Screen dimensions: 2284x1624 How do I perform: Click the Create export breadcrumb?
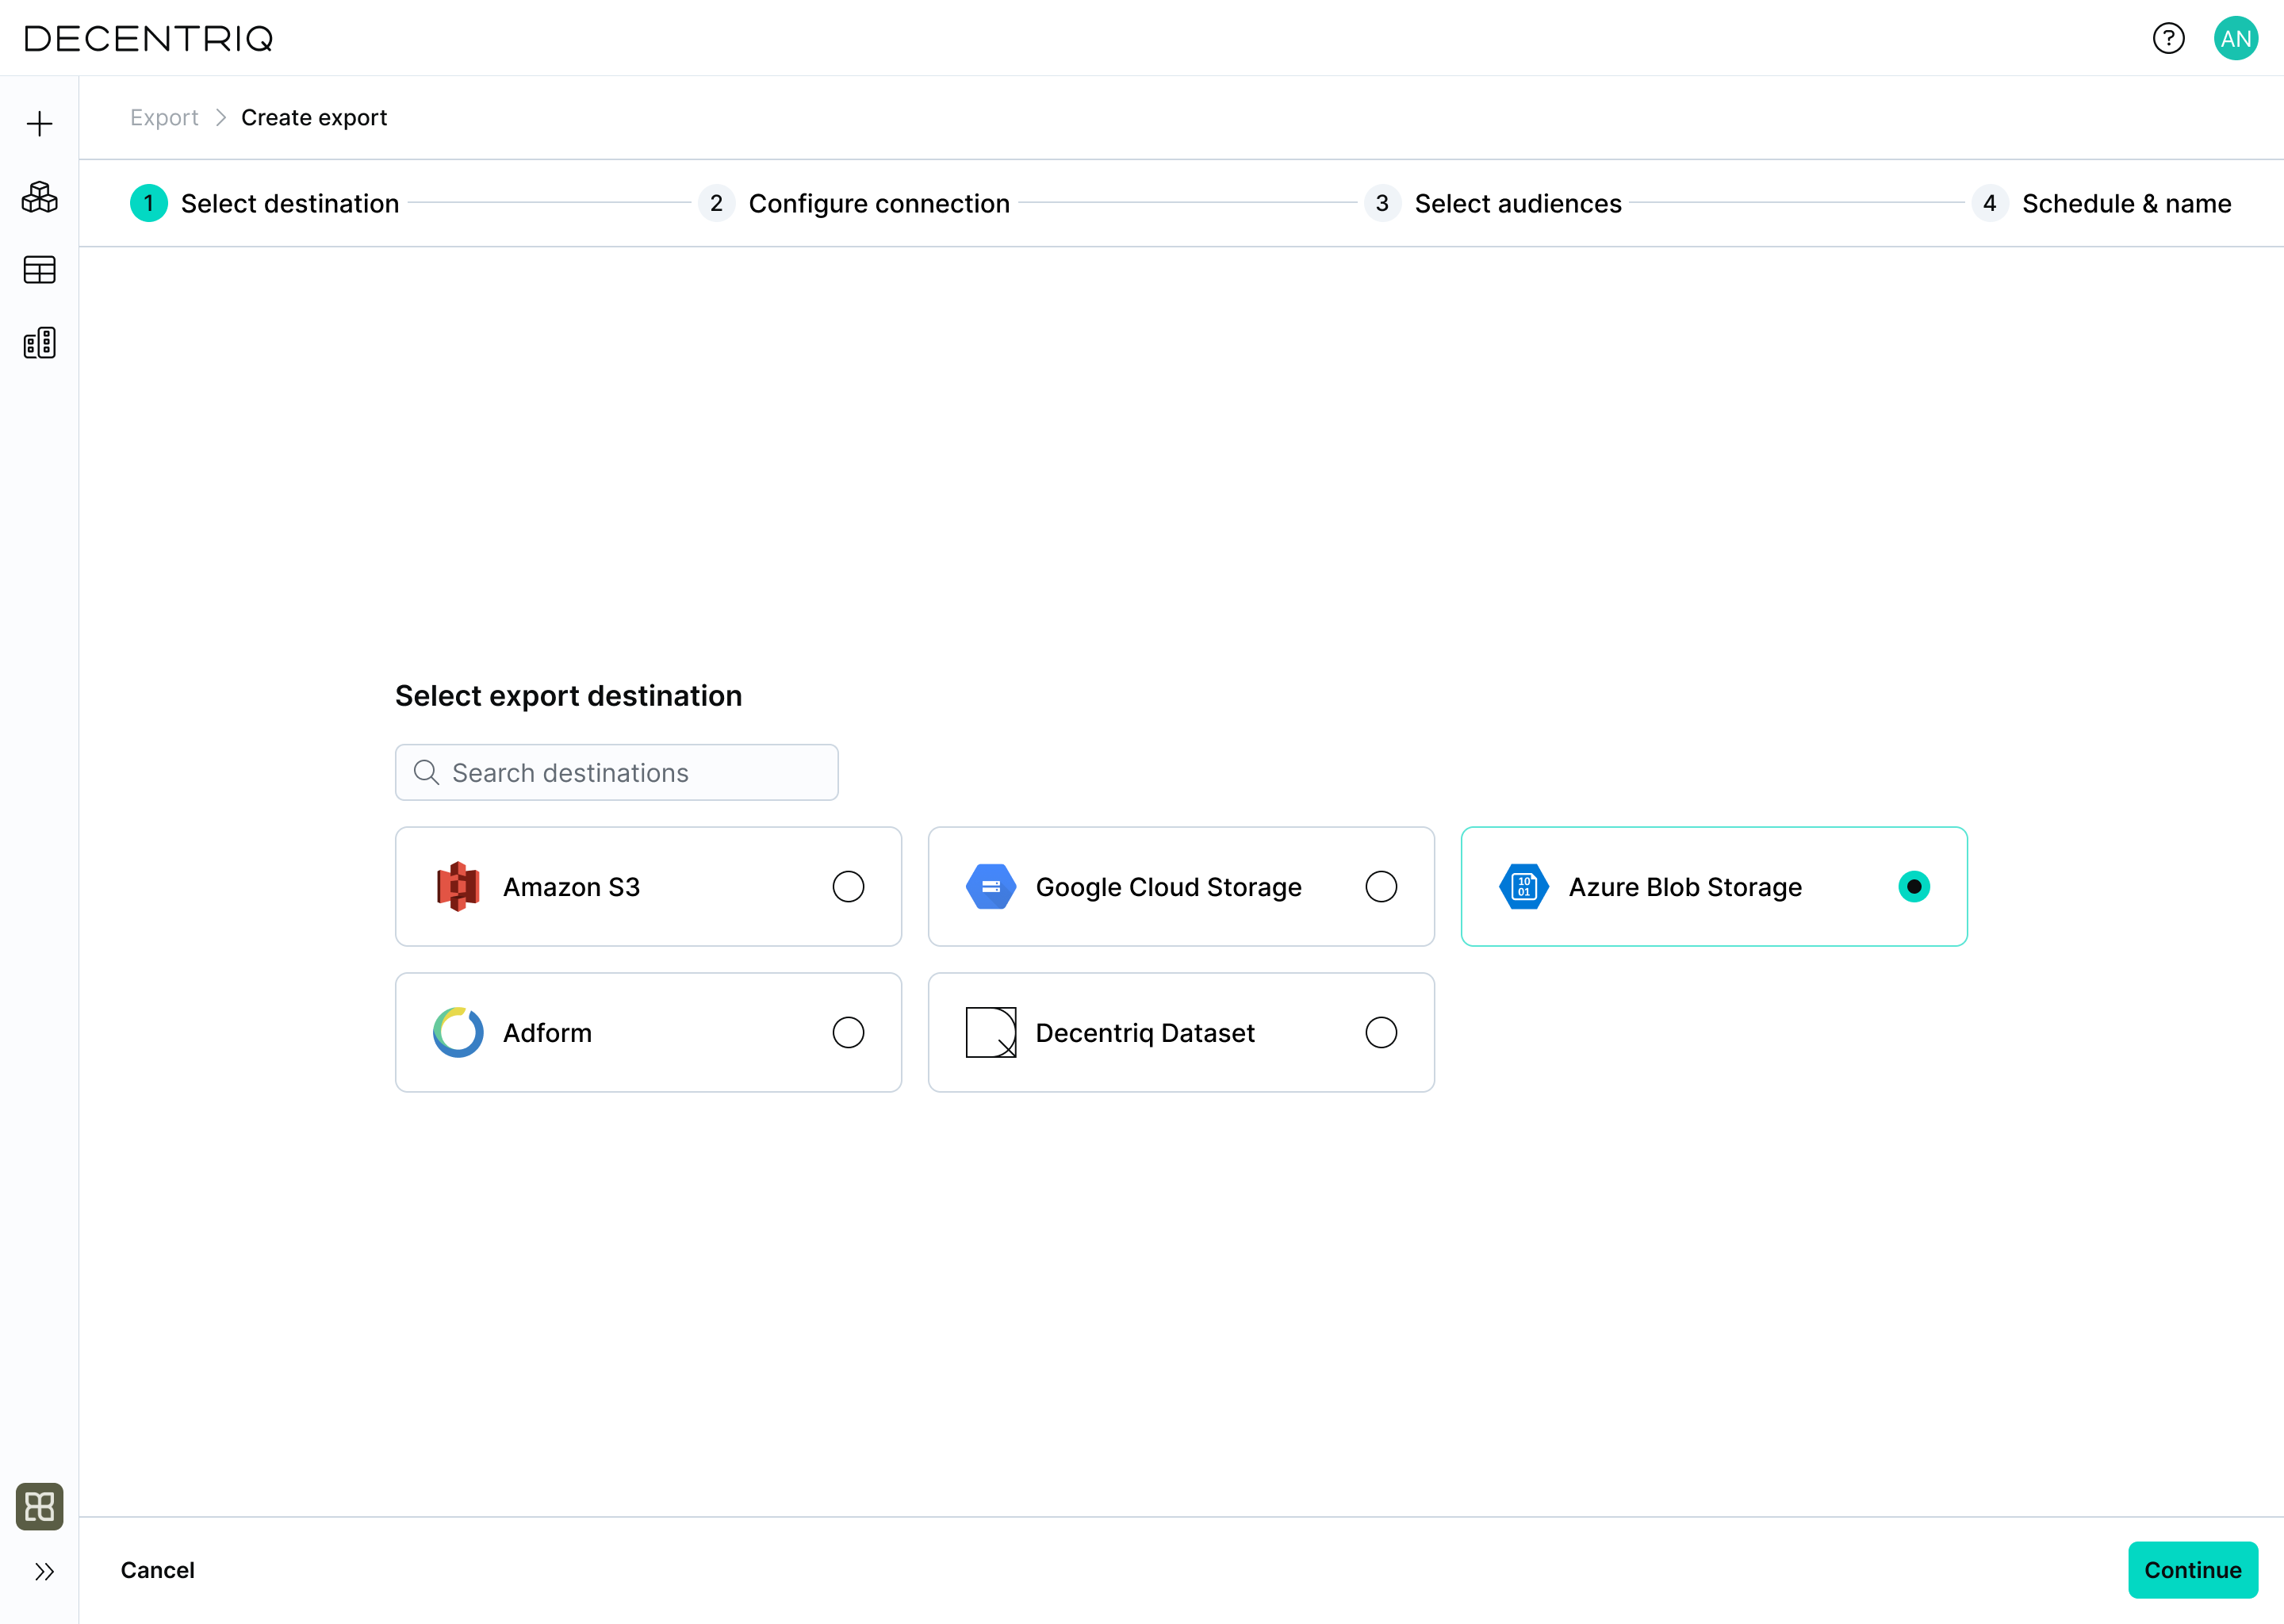pos(314,118)
